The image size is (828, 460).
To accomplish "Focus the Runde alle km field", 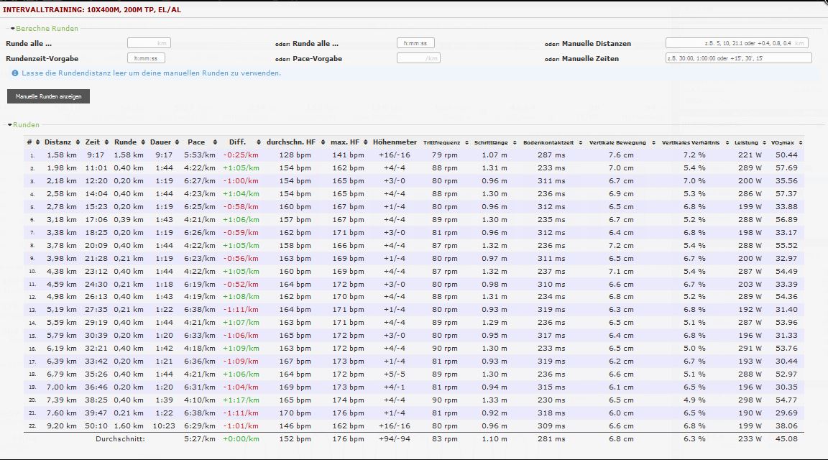I will 148,44.
